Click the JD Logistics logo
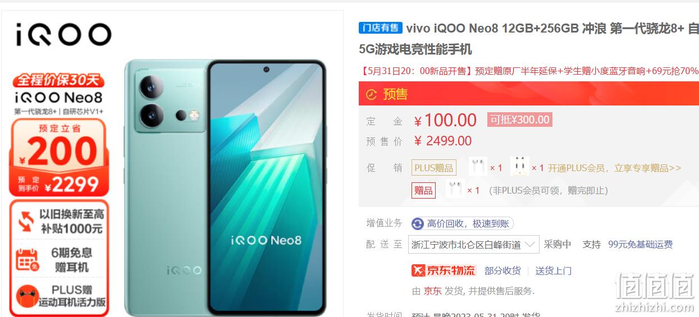699x317 pixels. click(444, 270)
